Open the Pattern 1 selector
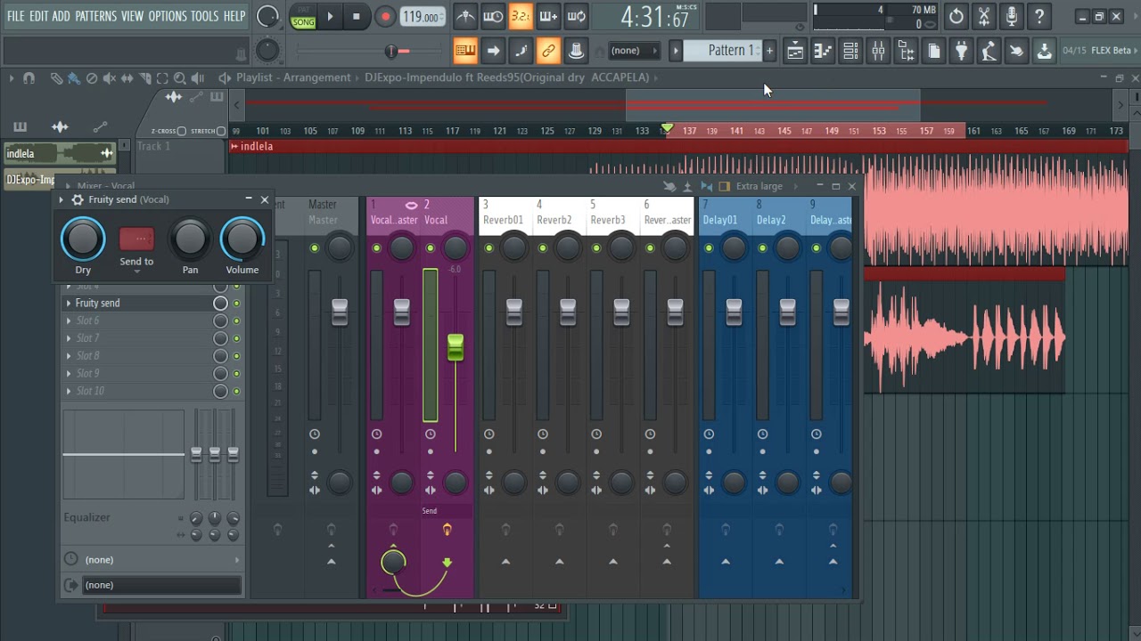 722,51
